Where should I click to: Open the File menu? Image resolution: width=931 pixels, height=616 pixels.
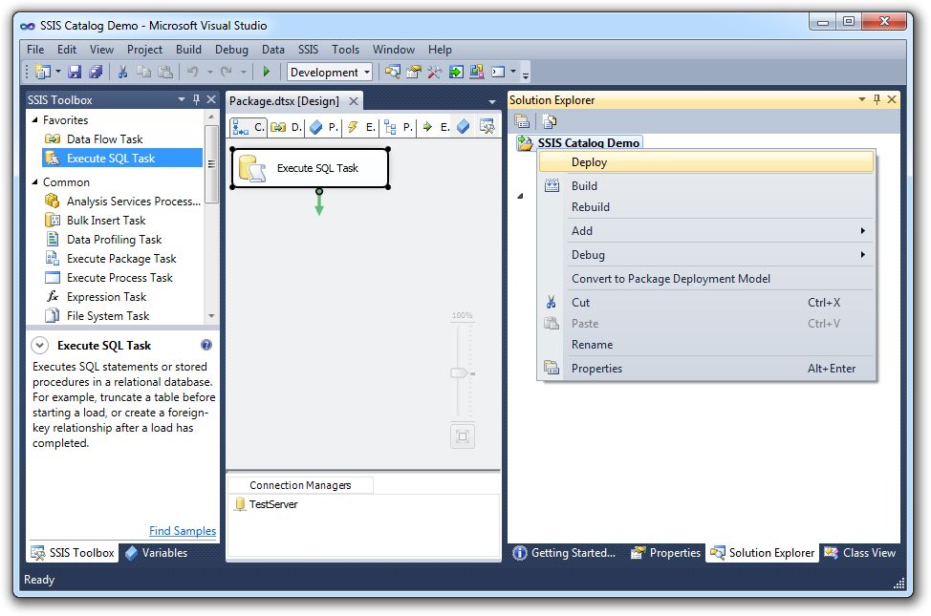point(35,50)
